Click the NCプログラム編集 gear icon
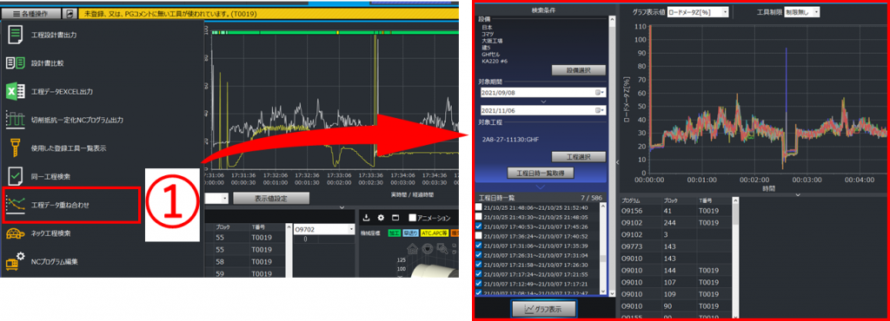Screen dimensions: 890x321 [x=15, y=261]
